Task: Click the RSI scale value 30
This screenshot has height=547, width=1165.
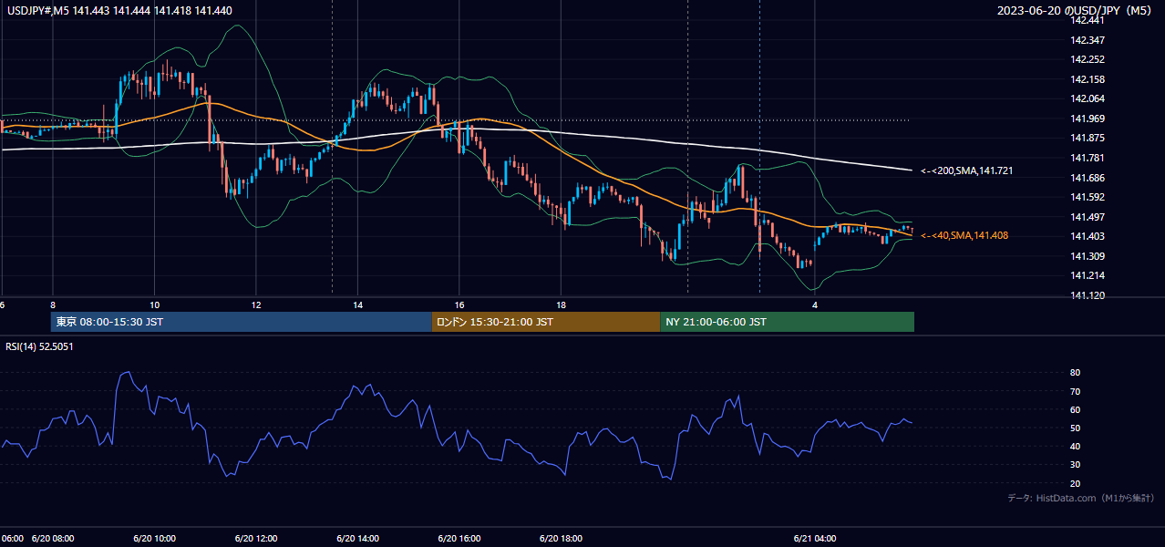Action: pos(1075,464)
